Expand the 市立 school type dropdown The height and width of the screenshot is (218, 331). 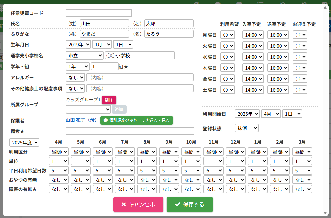tap(85, 55)
